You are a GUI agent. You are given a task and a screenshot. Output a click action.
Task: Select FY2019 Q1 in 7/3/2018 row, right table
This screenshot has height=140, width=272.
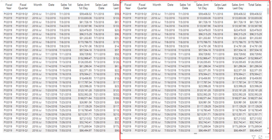coord(141,22)
